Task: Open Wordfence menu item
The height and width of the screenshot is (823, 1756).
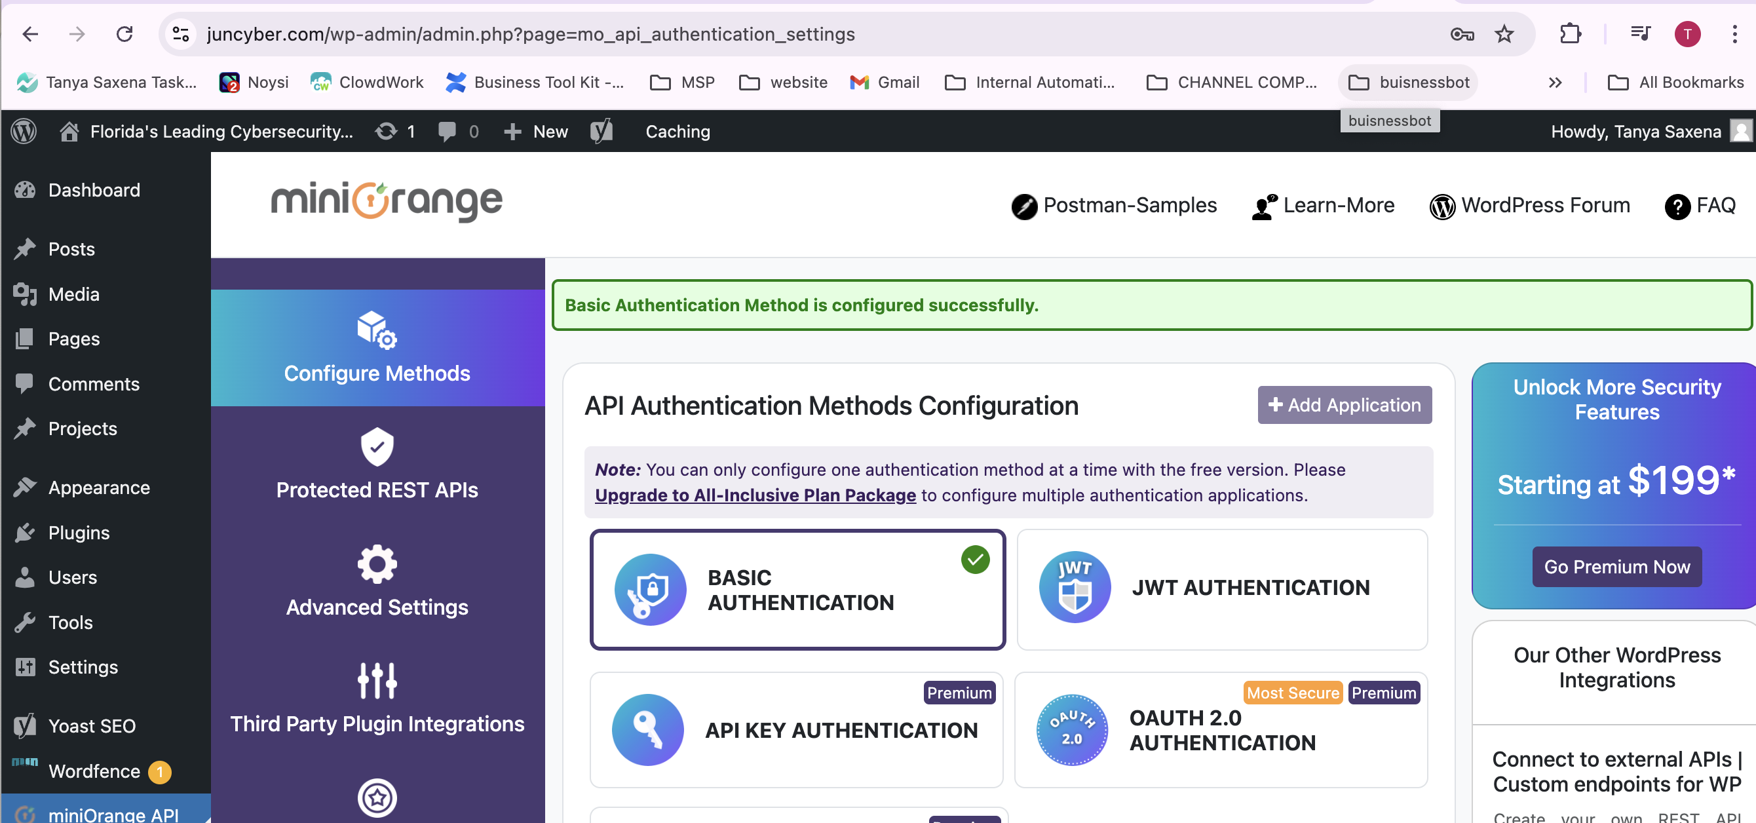Action: (94, 771)
